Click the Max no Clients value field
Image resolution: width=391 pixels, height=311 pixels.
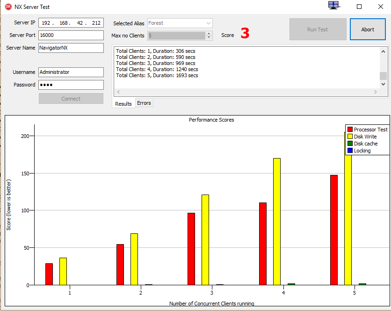[x=176, y=36]
